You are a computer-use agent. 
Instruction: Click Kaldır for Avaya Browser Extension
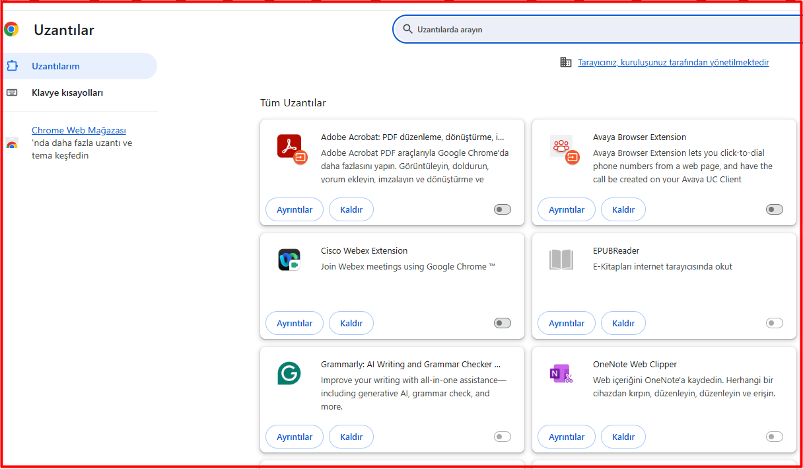coord(623,209)
